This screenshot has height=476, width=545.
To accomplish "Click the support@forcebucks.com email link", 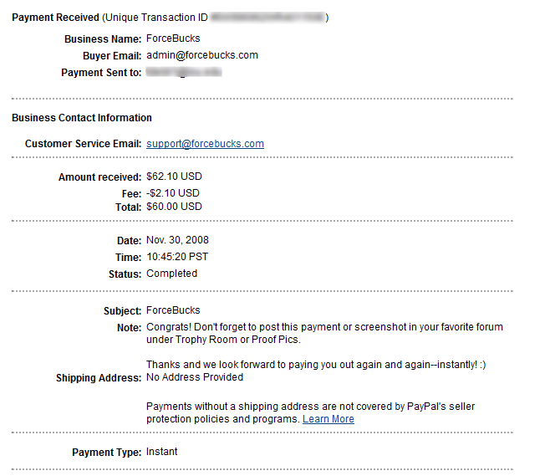I will [x=205, y=144].
